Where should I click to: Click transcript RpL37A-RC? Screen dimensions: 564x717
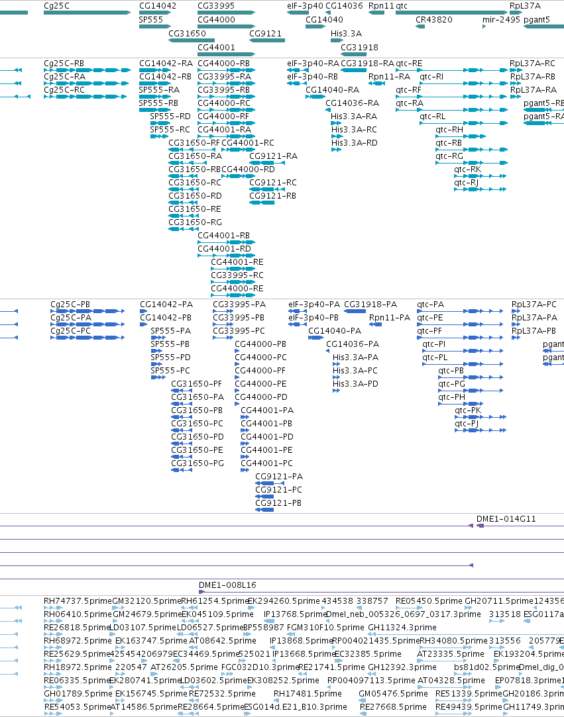pos(532,64)
